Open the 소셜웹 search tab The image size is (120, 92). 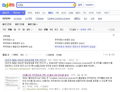(x=71, y=13)
